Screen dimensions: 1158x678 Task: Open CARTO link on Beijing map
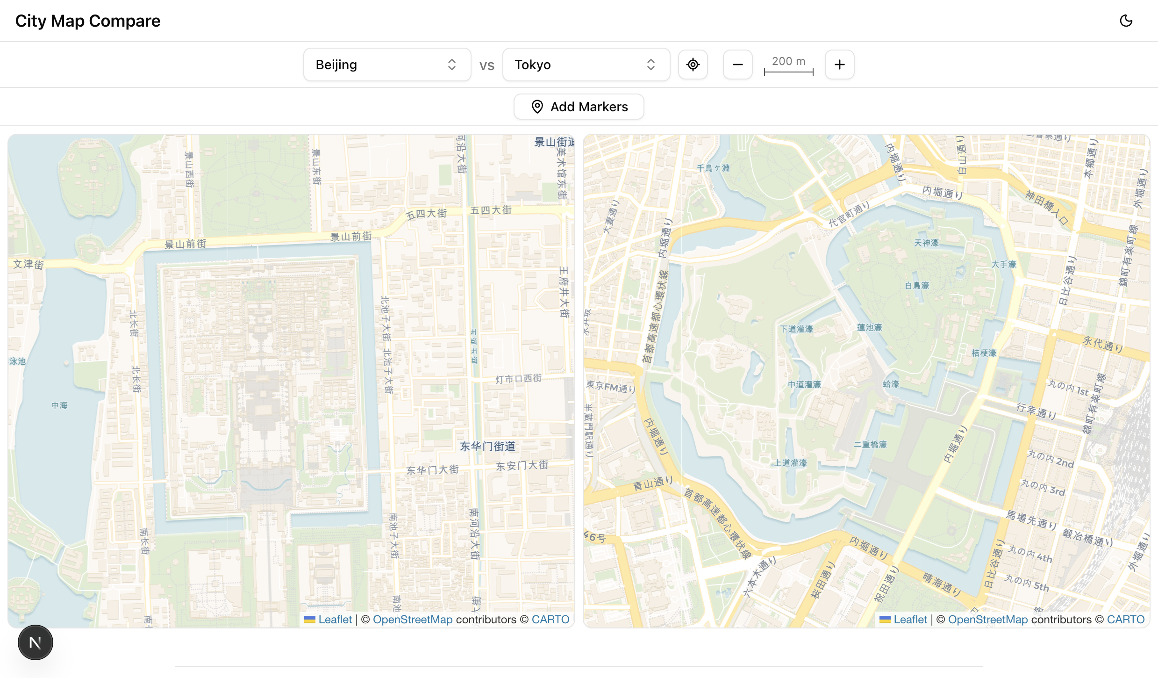[550, 620]
